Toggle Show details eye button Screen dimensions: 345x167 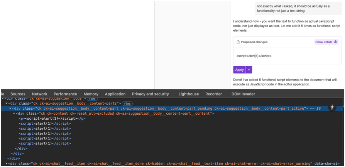coord(326,42)
